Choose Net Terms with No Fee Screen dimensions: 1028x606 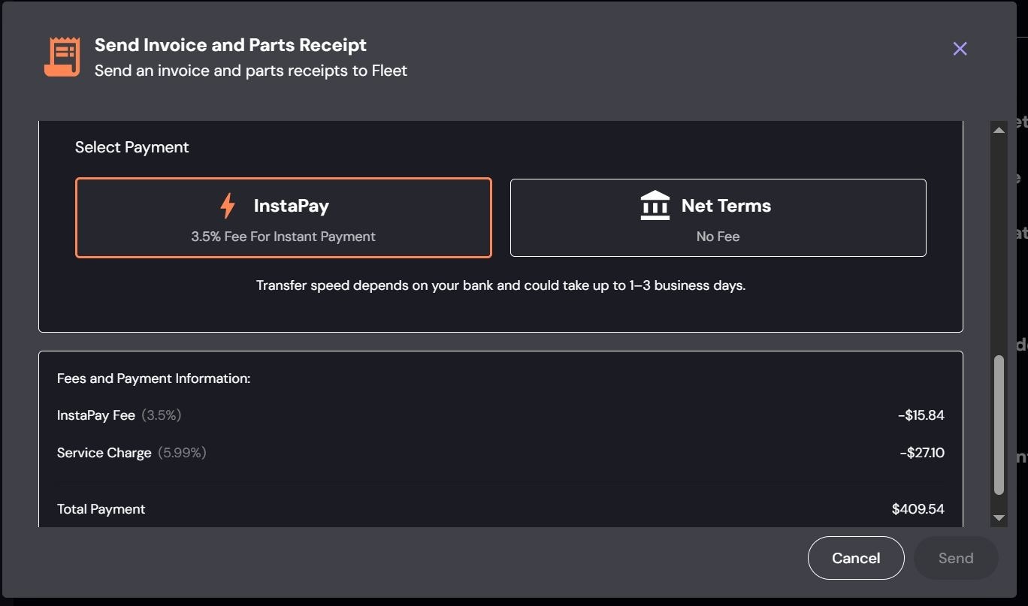[x=718, y=218]
